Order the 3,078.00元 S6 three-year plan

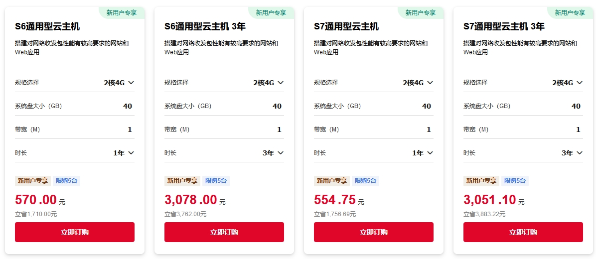pos(224,232)
